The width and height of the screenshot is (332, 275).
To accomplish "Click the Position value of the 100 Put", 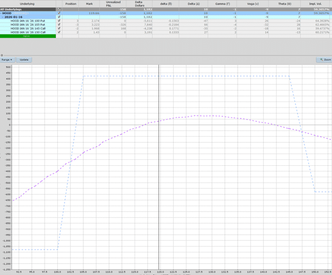I will (x=77, y=21).
